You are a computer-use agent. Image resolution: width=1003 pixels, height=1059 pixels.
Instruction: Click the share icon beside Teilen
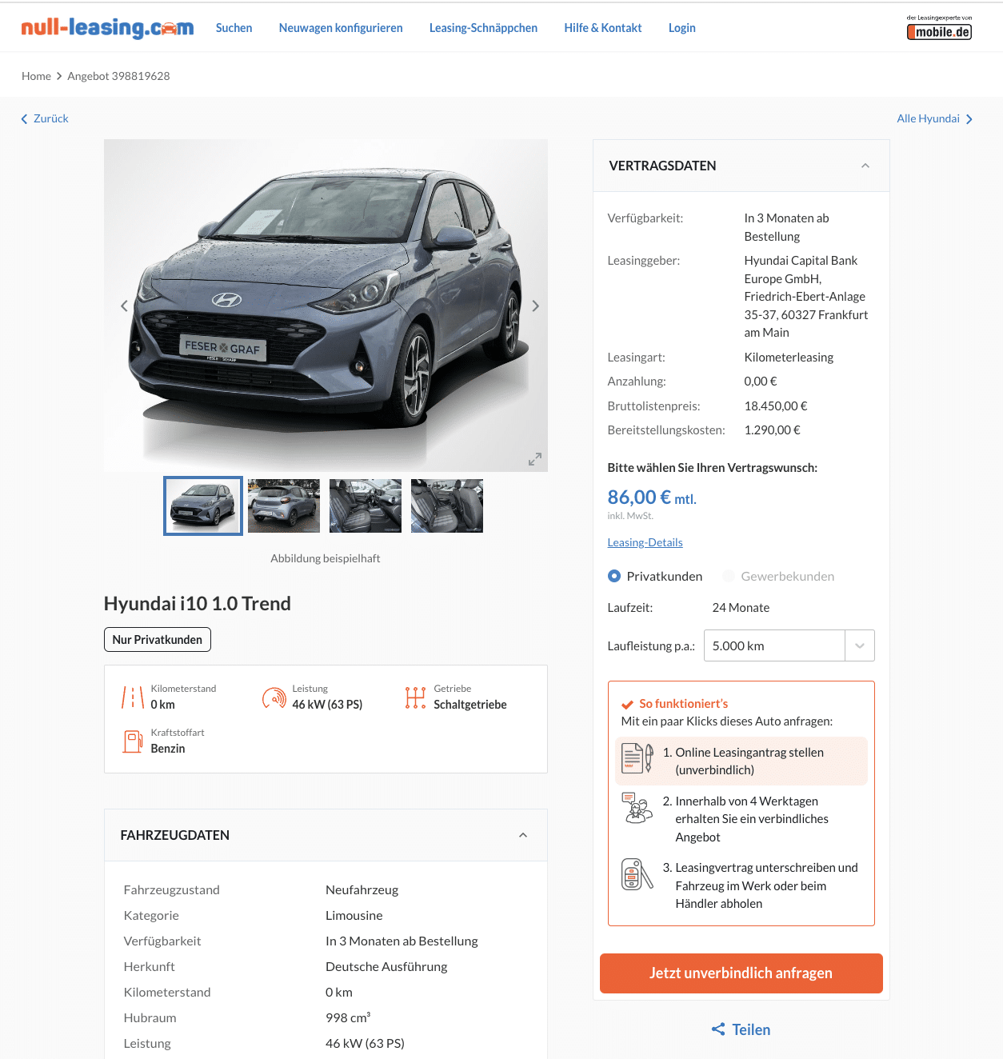718,1029
